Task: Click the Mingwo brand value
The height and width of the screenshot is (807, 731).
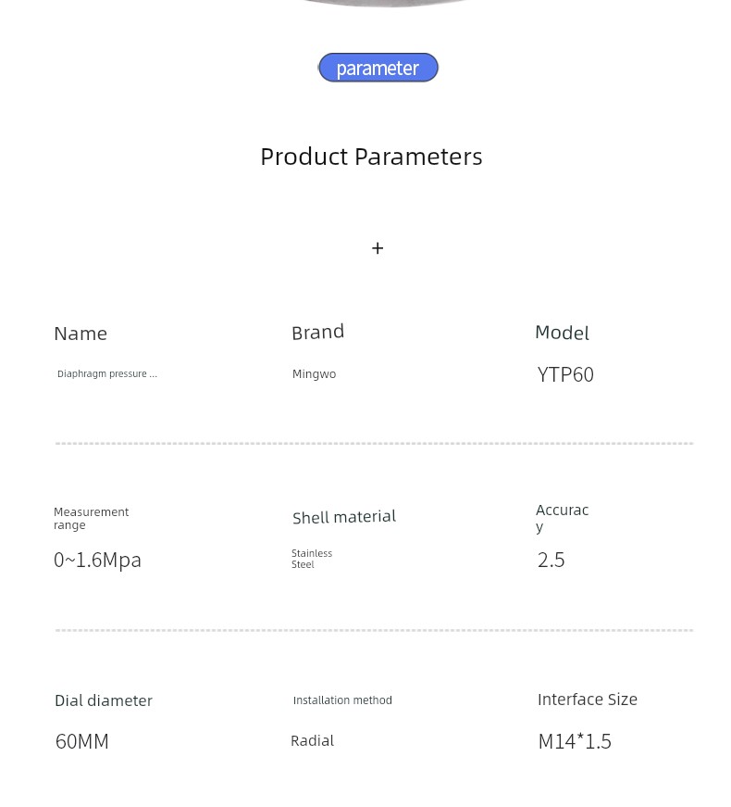Action: 314,374
